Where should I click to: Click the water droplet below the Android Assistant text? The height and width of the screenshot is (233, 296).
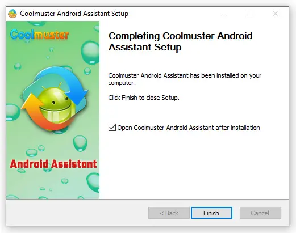[64, 181]
